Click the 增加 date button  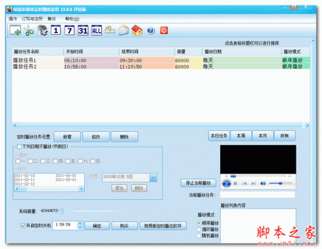tap(119, 188)
